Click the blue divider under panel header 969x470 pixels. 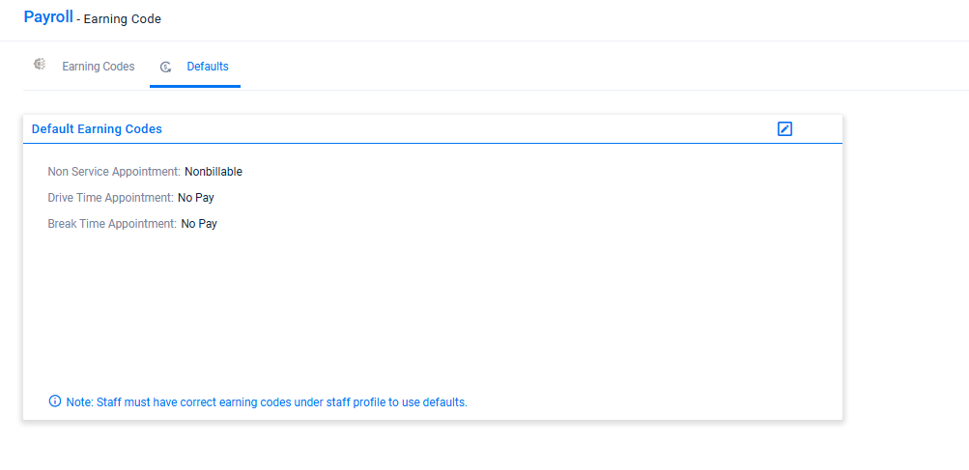(x=433, y=143)
